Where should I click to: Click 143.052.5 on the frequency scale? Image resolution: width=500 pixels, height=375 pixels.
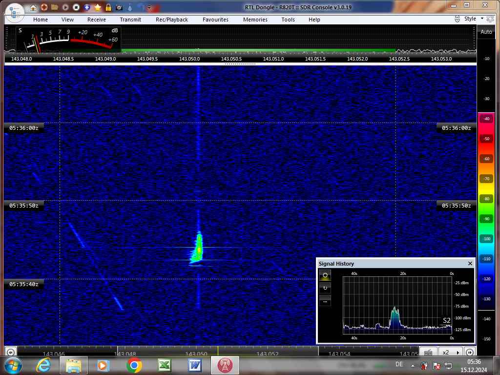pos(399,59)
